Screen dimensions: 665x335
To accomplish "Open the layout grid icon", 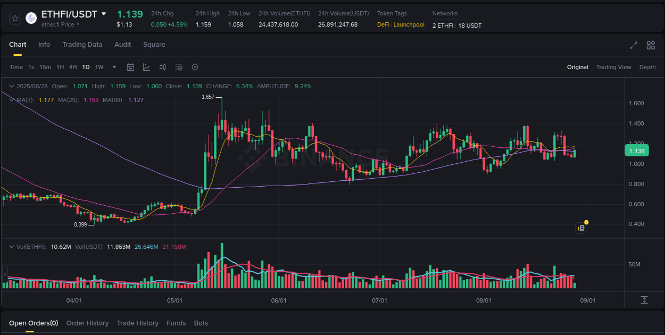I will pos(650,46).
